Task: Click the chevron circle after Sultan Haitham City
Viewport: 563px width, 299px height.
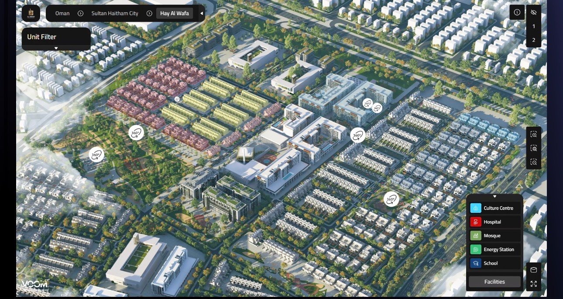Action: tap(149, 13)
